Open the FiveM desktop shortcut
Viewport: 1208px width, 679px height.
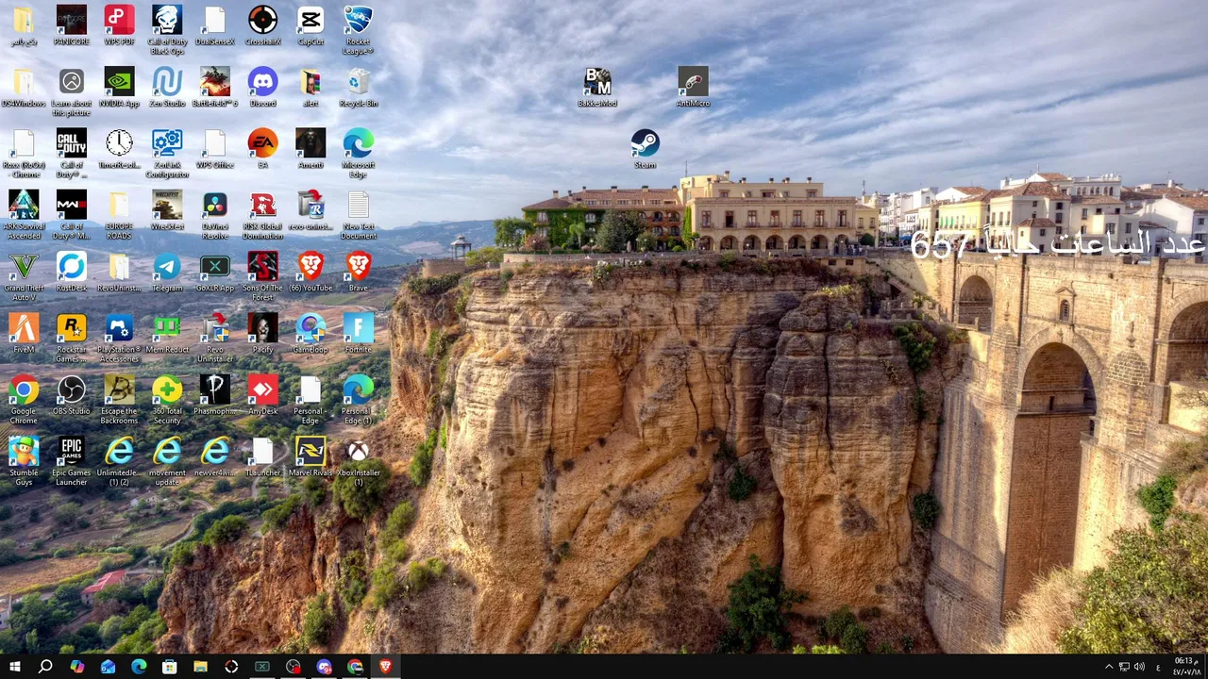(24, 333)
